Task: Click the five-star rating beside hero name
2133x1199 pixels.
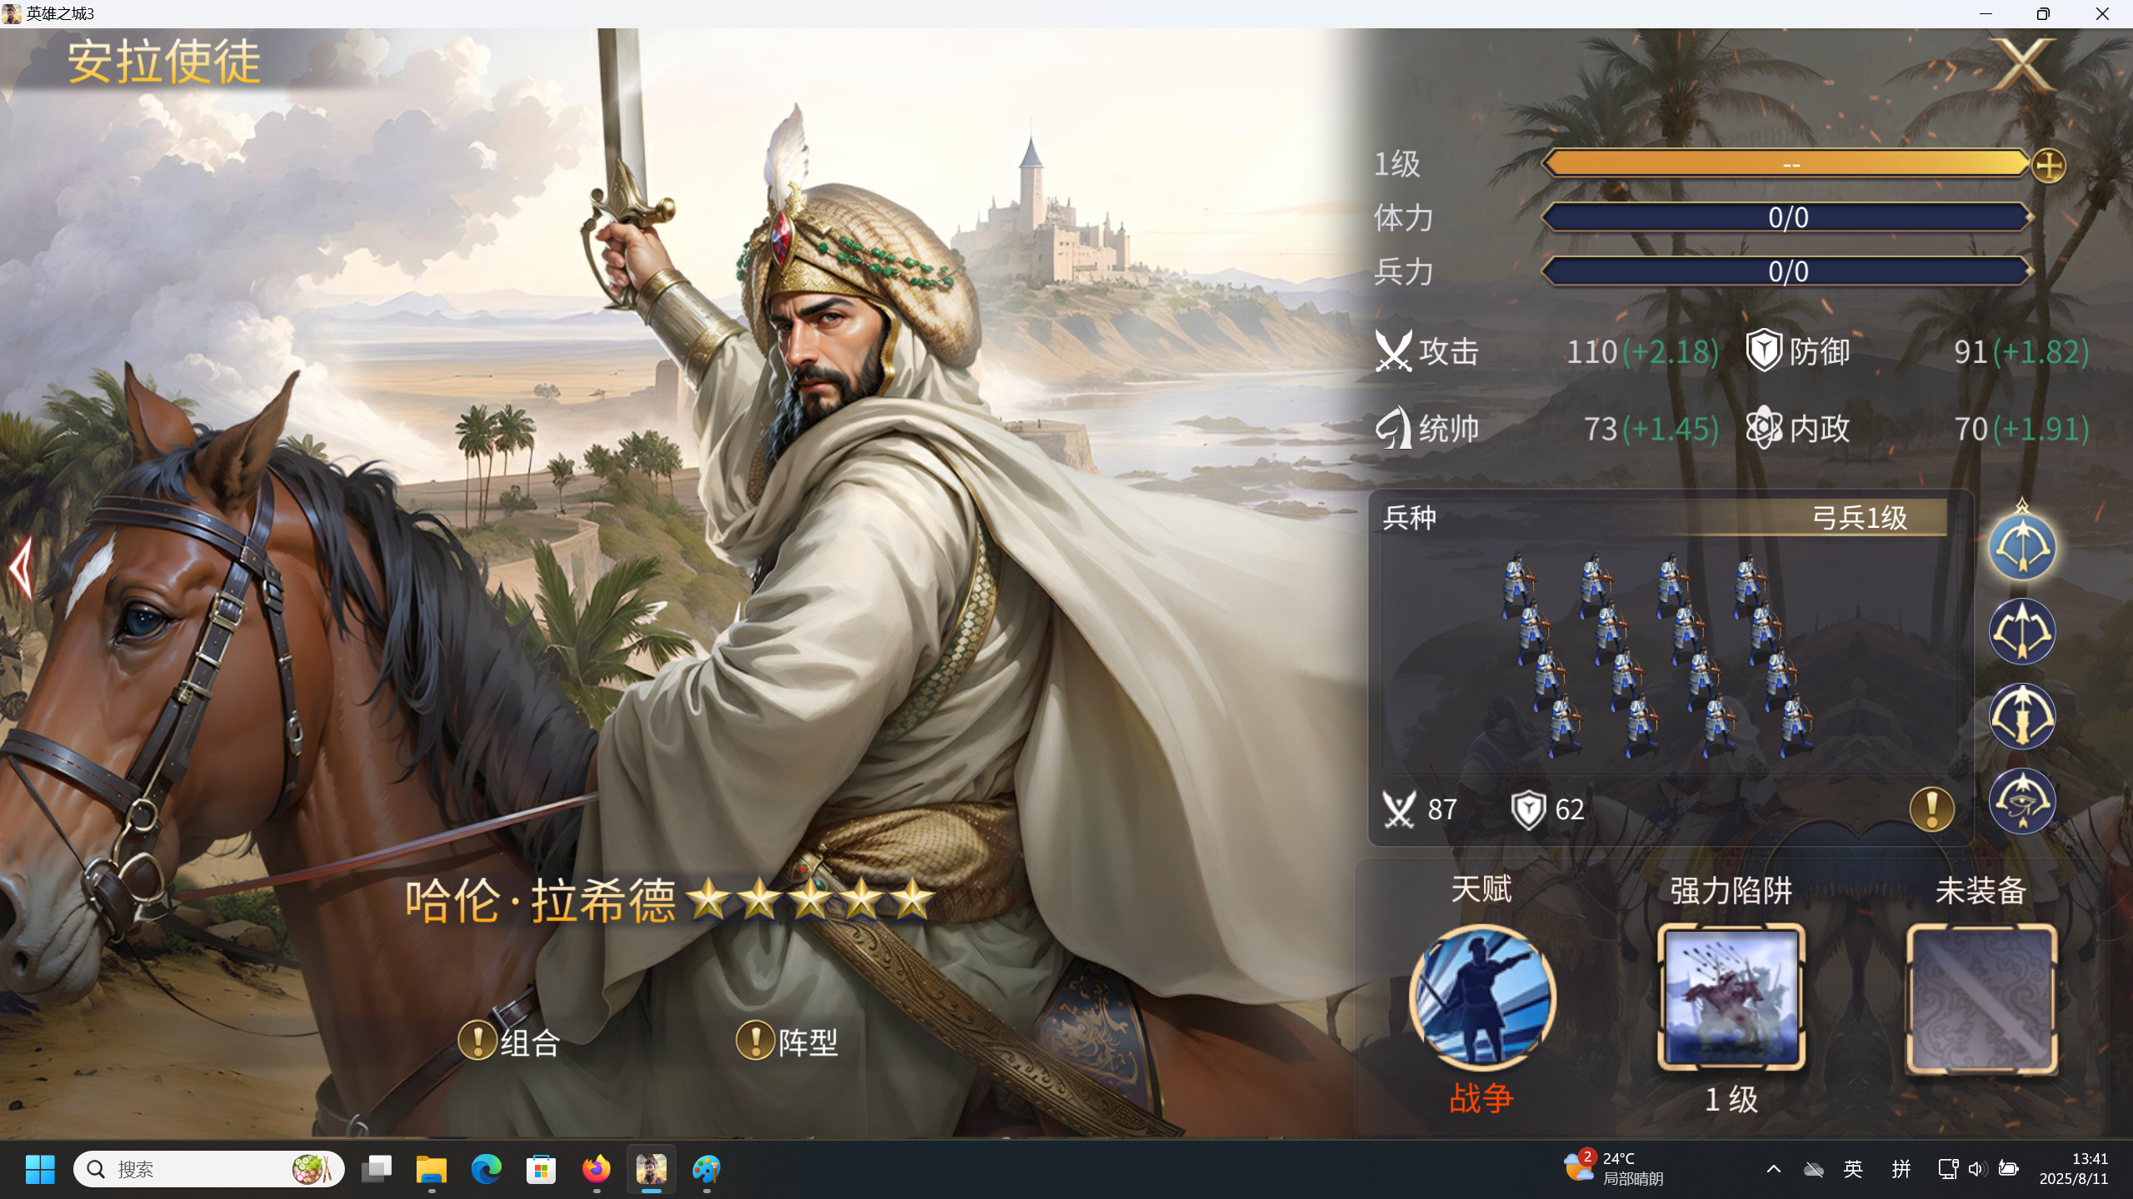Action: click(x=810, y=899)
